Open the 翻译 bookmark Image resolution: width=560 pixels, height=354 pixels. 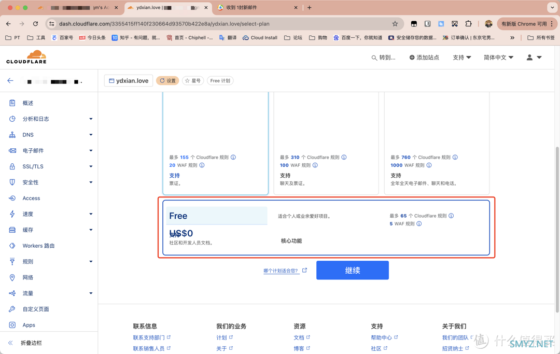pyautogui.click(x=228, y=37)
